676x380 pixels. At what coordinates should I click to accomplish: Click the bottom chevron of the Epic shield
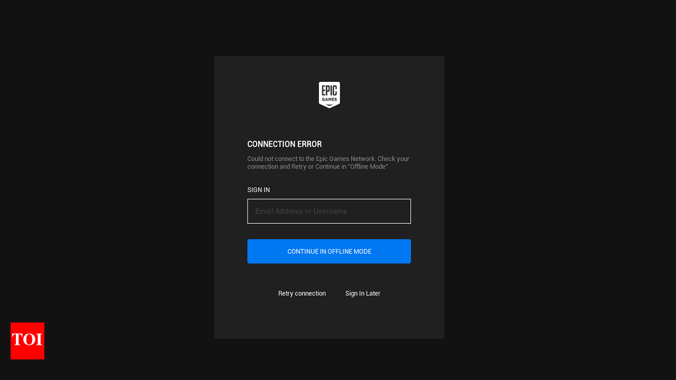329,106
